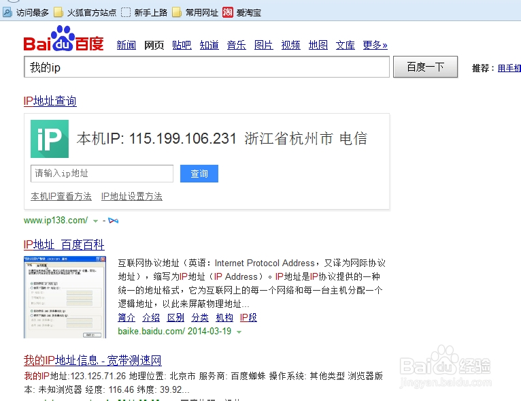Select the 网页 tab
The height and width of the screenshot is (401, 521).
(154, 45)
